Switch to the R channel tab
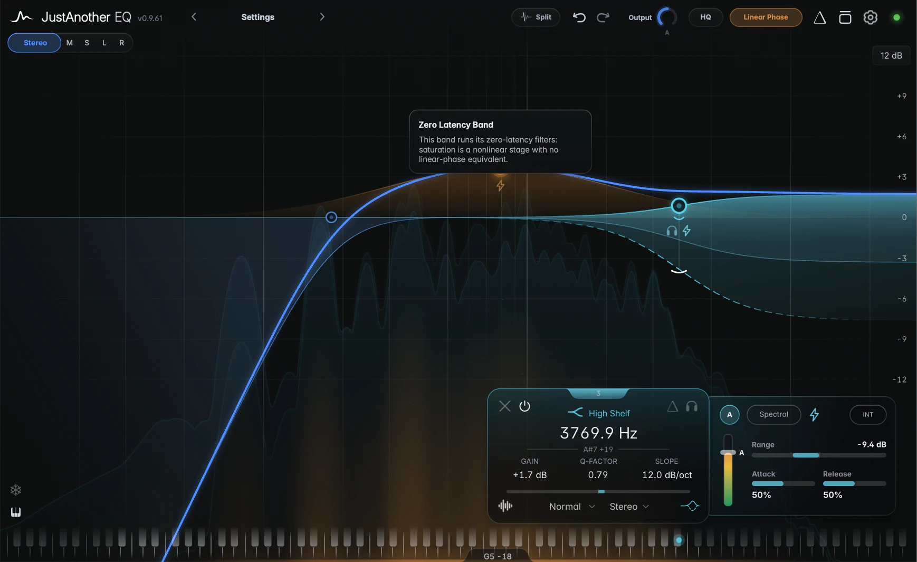 click(122, 43)
